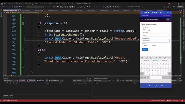Screen dimensions: 185x104
Task: Click the Last Name input field
Action: click(x=156, y=35)
